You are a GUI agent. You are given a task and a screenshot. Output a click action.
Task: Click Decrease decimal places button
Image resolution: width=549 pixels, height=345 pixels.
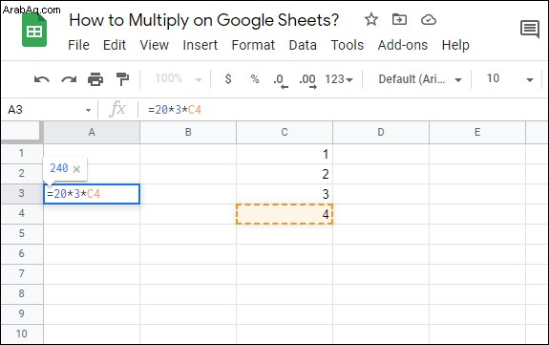(281, 80)
